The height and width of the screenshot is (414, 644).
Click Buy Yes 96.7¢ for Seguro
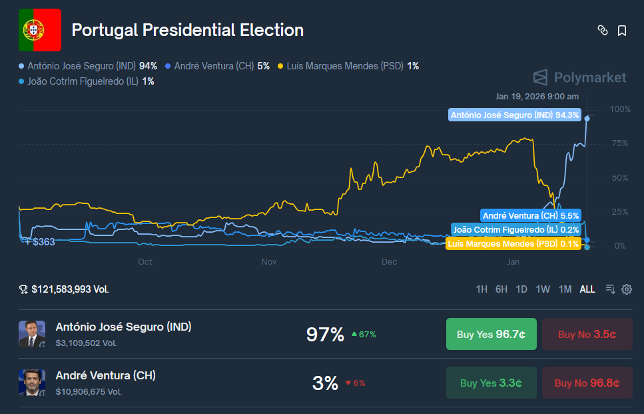(491, 333)
